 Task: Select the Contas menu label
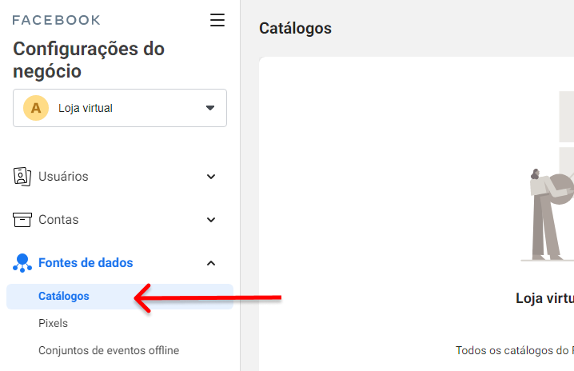pos(58,220)
